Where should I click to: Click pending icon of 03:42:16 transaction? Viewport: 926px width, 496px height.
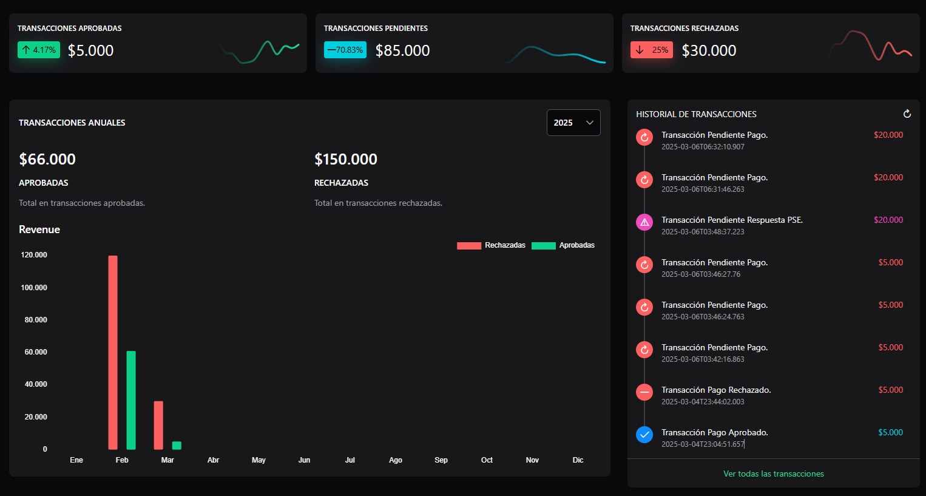644,350
